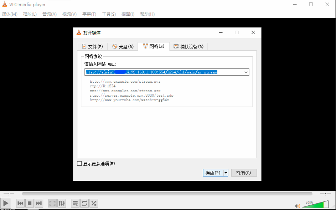
Task: Enable the 显示更多选项(M) checkbox
Action: 79,164
